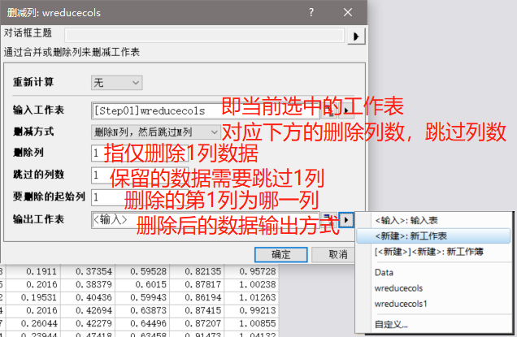
Task: Click the help question mark in title bar
Action: (311, 12)
